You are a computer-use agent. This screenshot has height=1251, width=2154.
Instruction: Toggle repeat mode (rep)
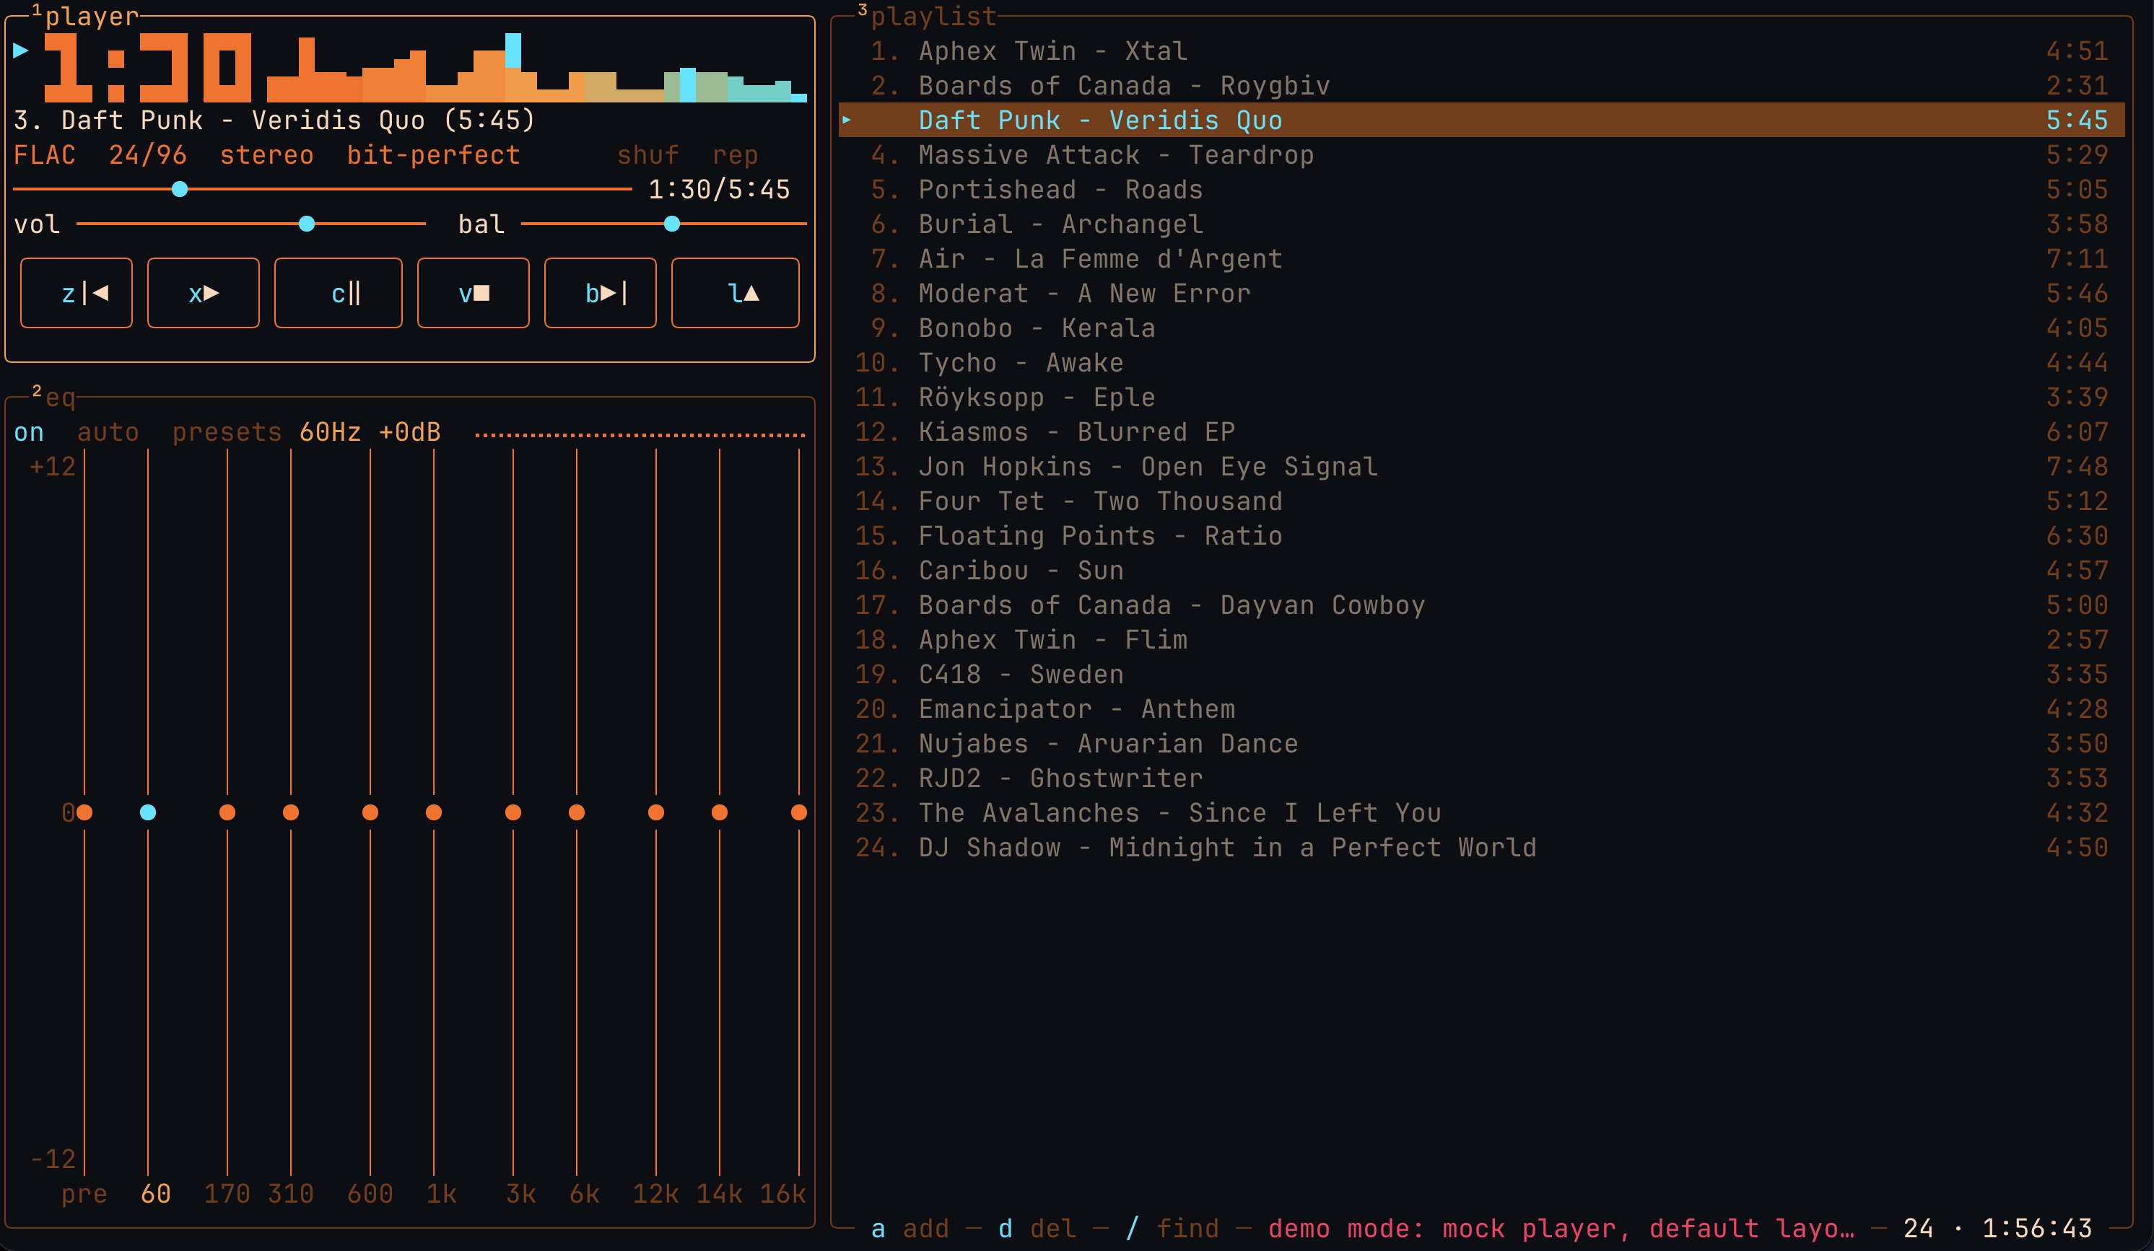click(x=735, y=154)
